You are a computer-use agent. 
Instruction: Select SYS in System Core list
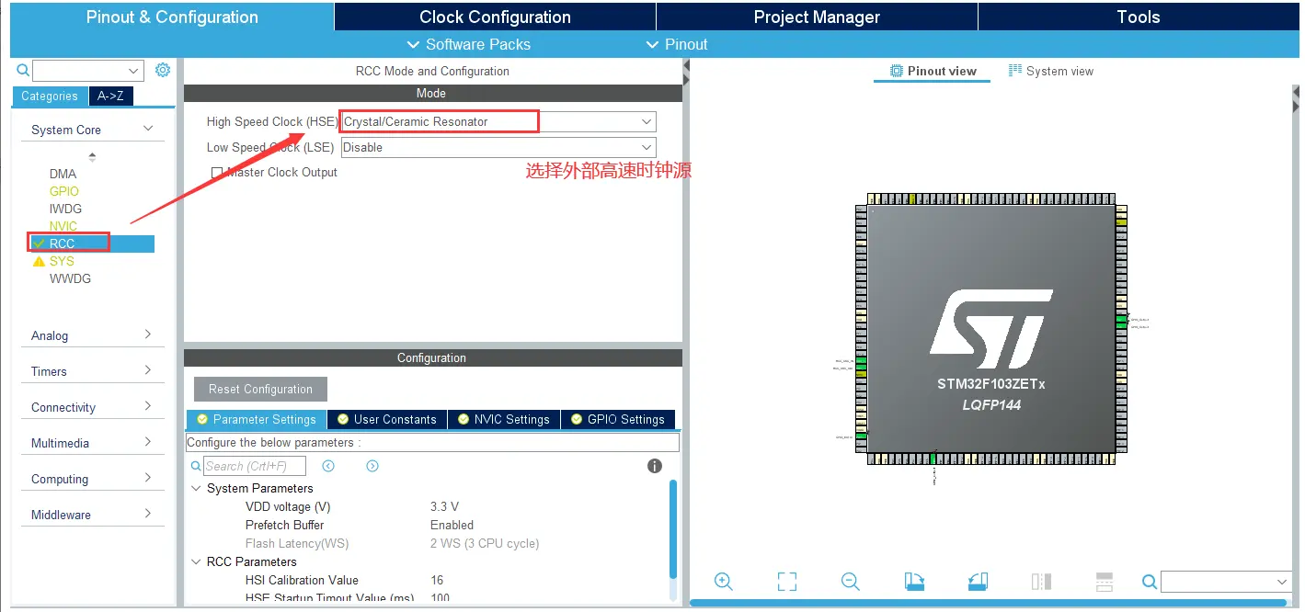pos(62,261)
